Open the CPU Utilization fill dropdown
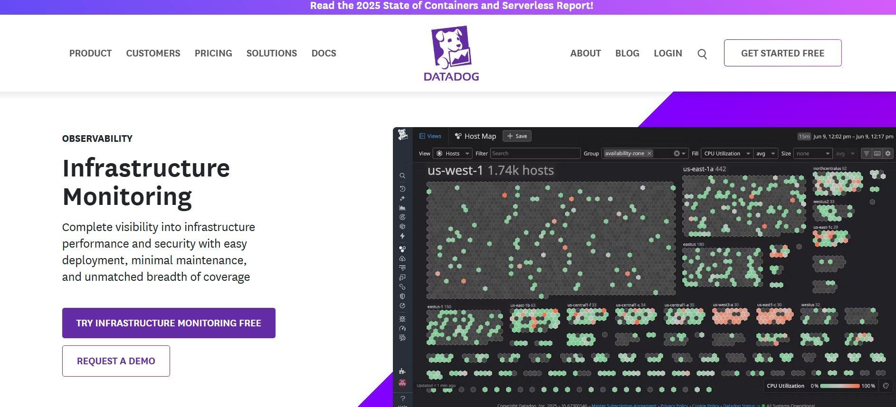Viewport: 896px width, 407px height. point(727,153)
